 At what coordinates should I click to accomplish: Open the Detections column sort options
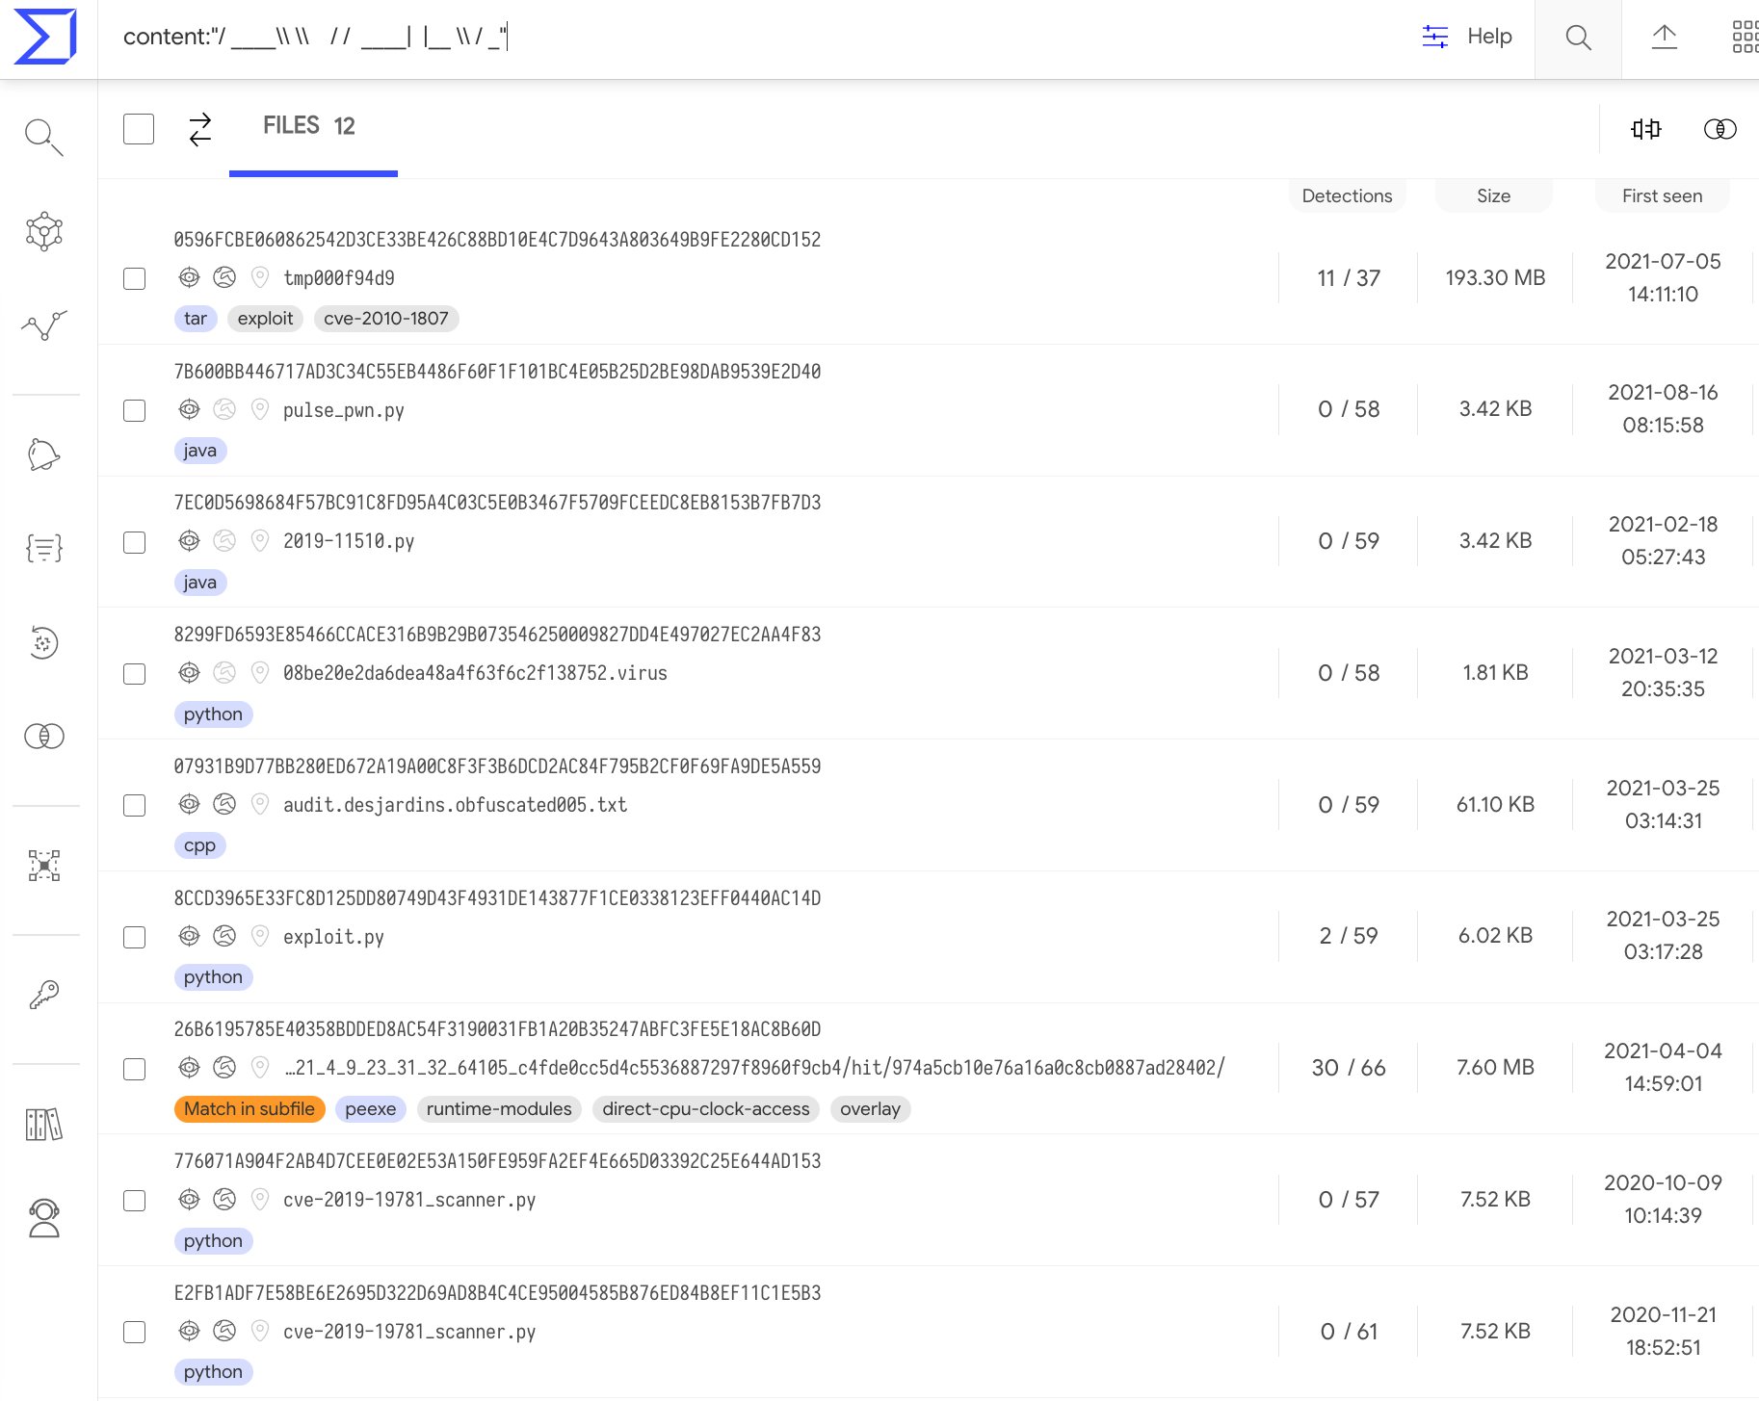pos(1347,195)
